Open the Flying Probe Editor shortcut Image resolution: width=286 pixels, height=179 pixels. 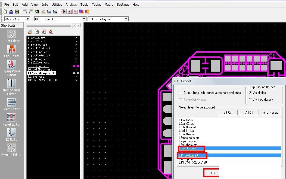coord(12,68)
